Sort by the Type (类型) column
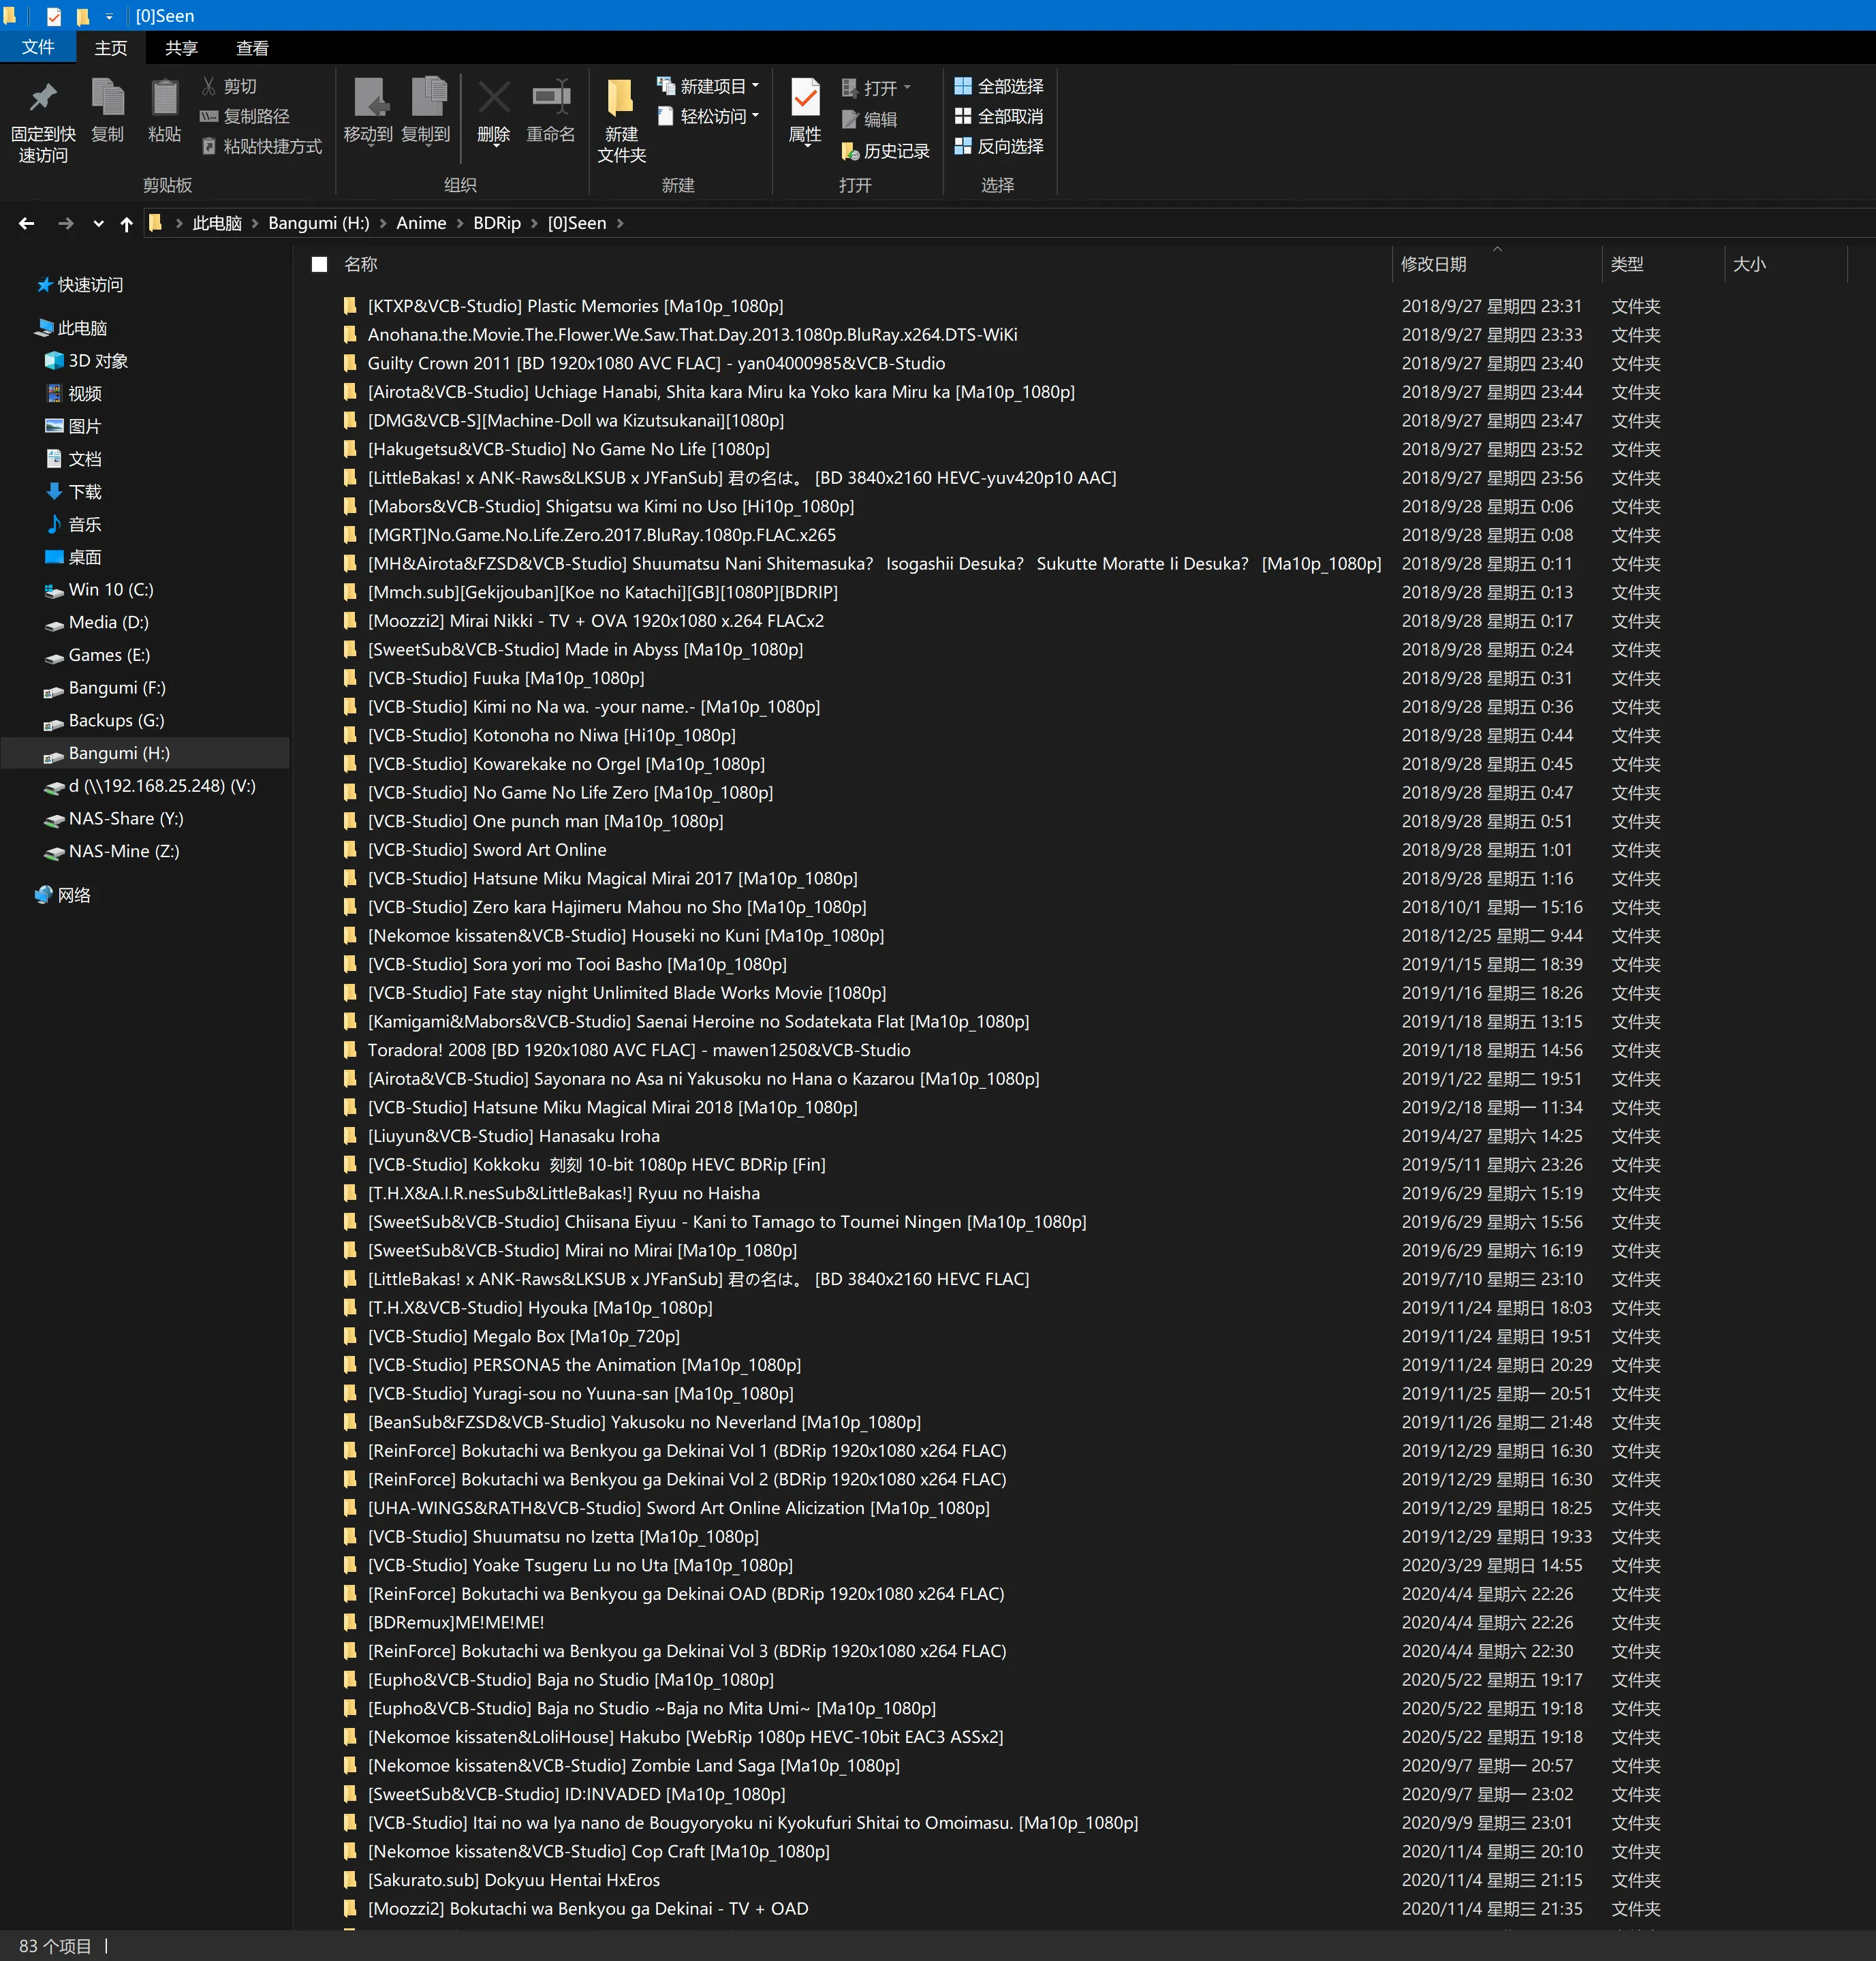1876x1961 pixels. tap(1664, 265)
